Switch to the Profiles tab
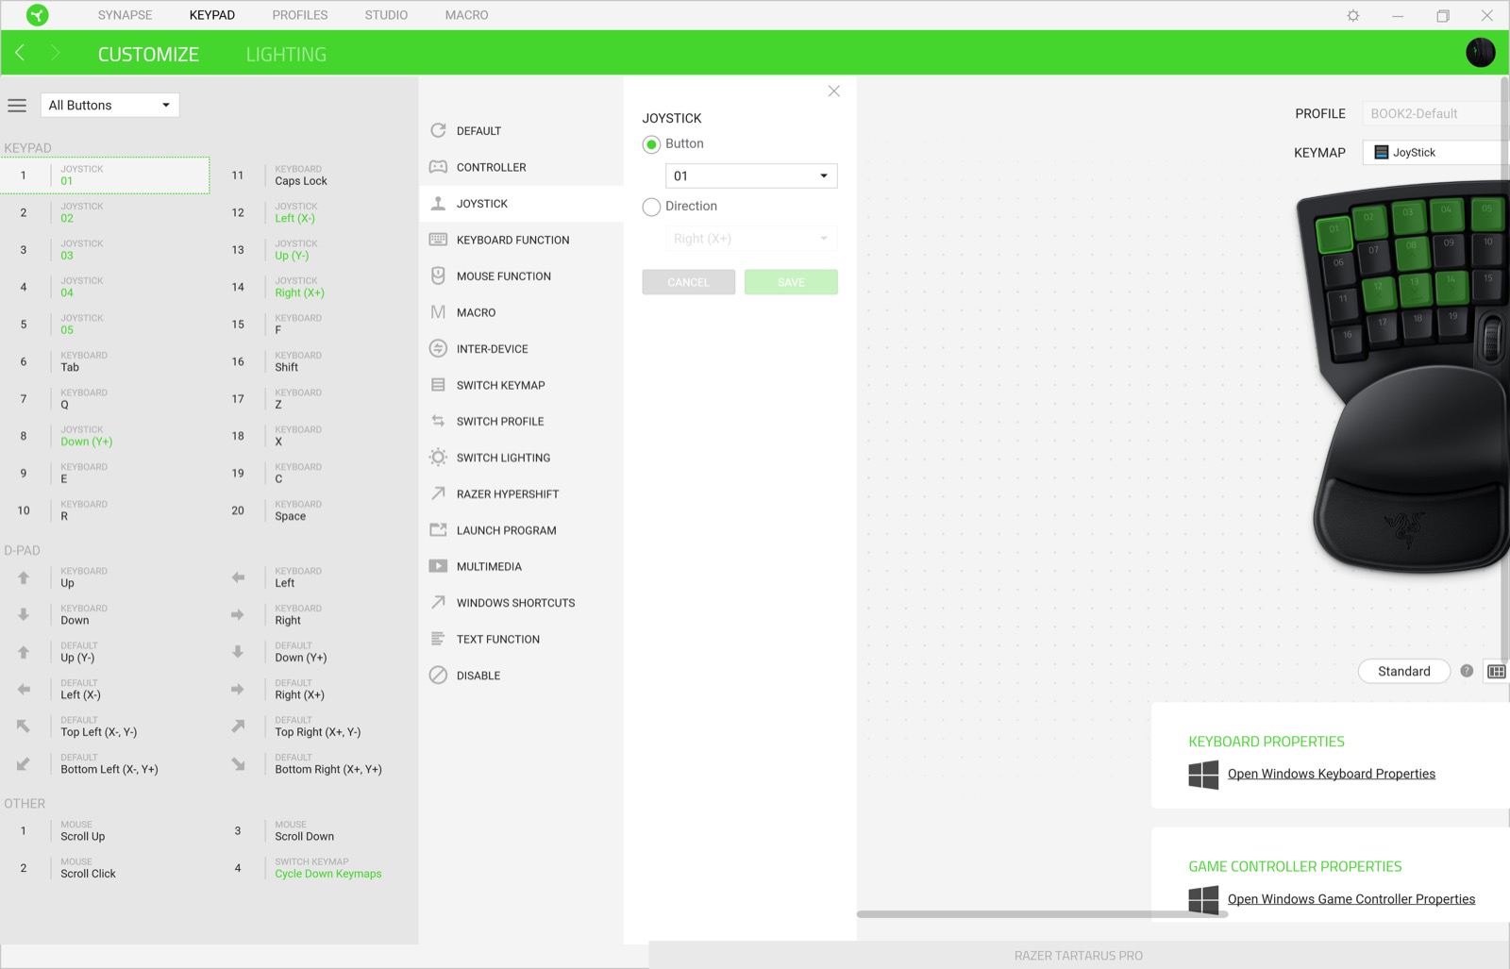Image resolution: width=1510 pixels, height=969 pixels. pos(300,15)
